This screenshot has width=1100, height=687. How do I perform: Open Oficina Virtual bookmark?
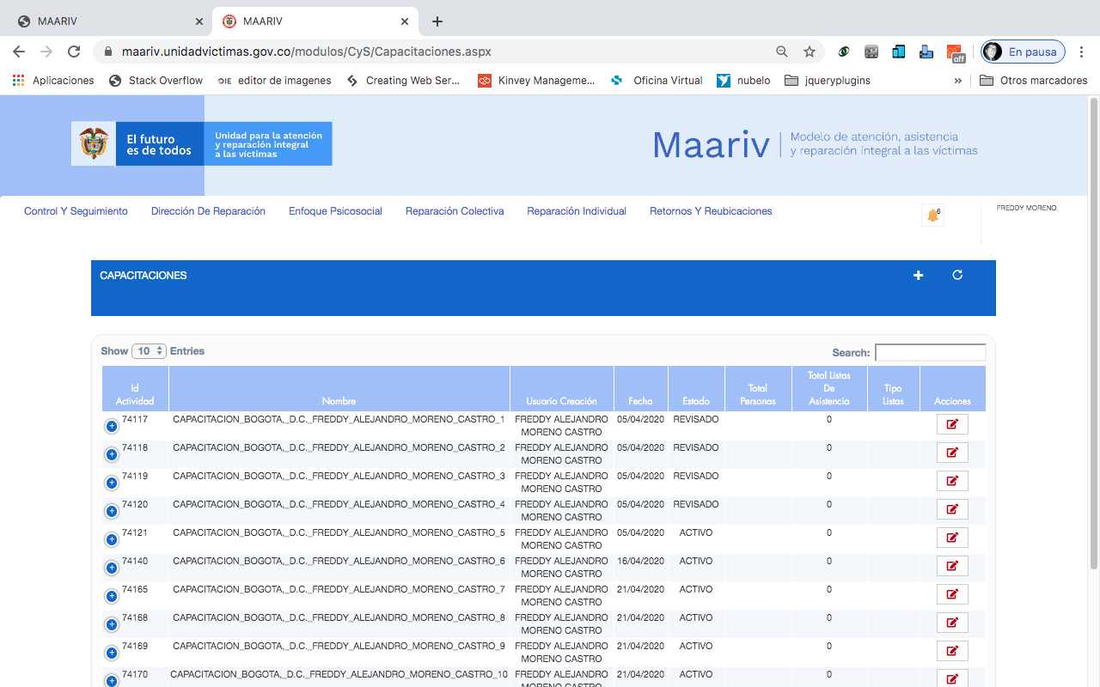pos(657,81)
